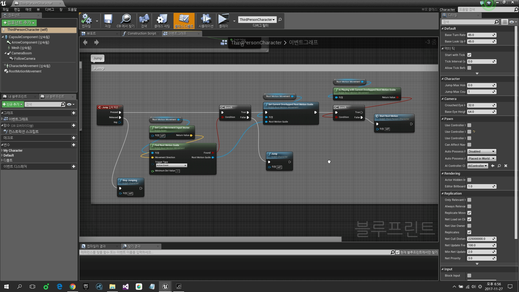Image resolution: width=519 pixels, height=292 pixels.
Task: Enable the Start with Tick checkbox
Action: 469,55
